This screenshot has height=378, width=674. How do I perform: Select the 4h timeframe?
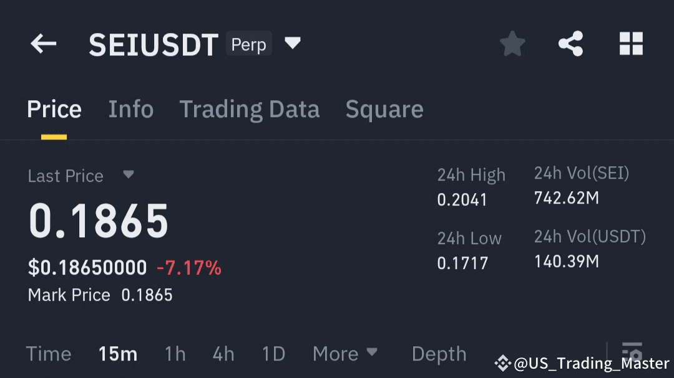[223, 354]
